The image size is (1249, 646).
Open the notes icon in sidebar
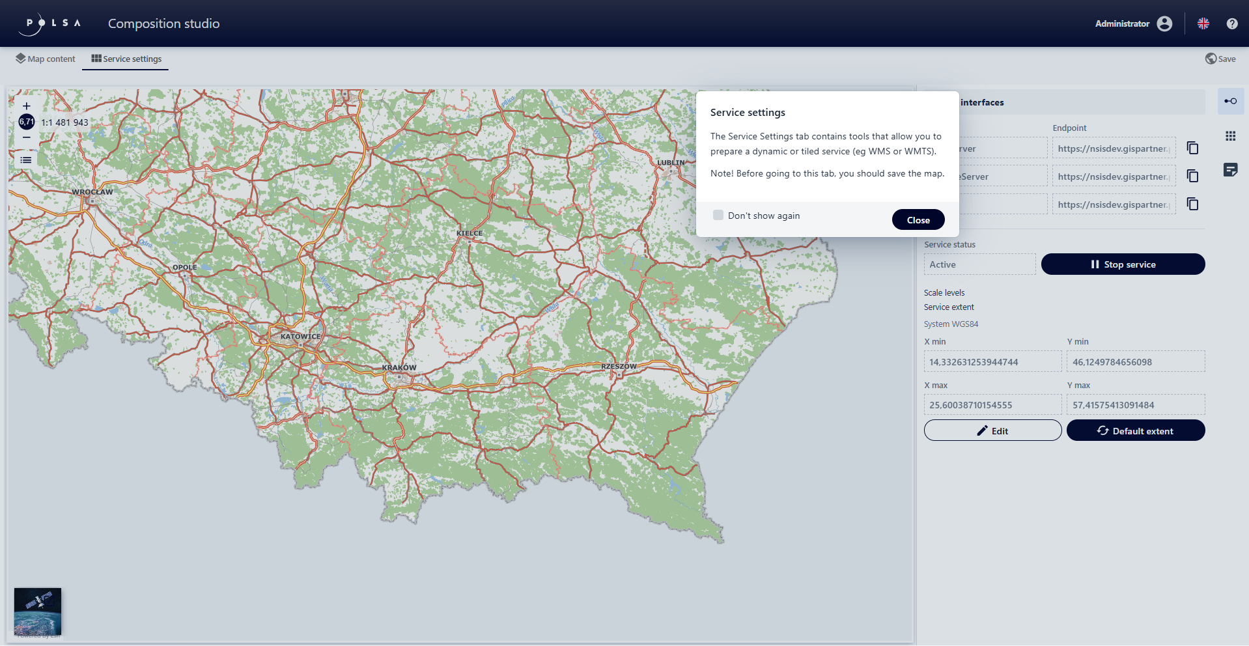[x=1230, y=170]
